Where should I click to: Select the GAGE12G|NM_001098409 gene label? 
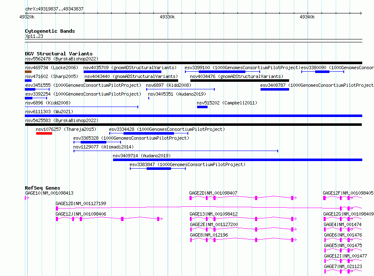348,214
